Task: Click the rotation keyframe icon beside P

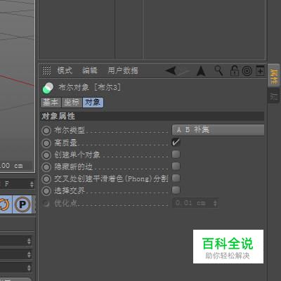Action: click(x=5, y=204)
